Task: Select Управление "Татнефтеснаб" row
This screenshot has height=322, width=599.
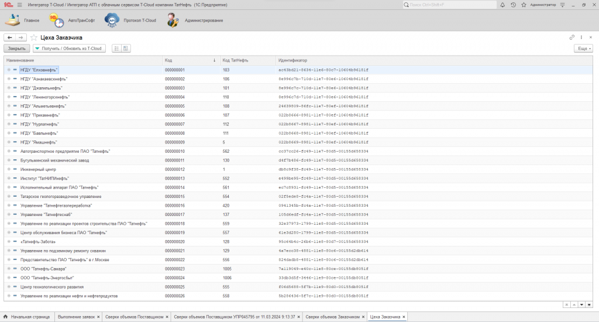Action: [x=298, y=214]
